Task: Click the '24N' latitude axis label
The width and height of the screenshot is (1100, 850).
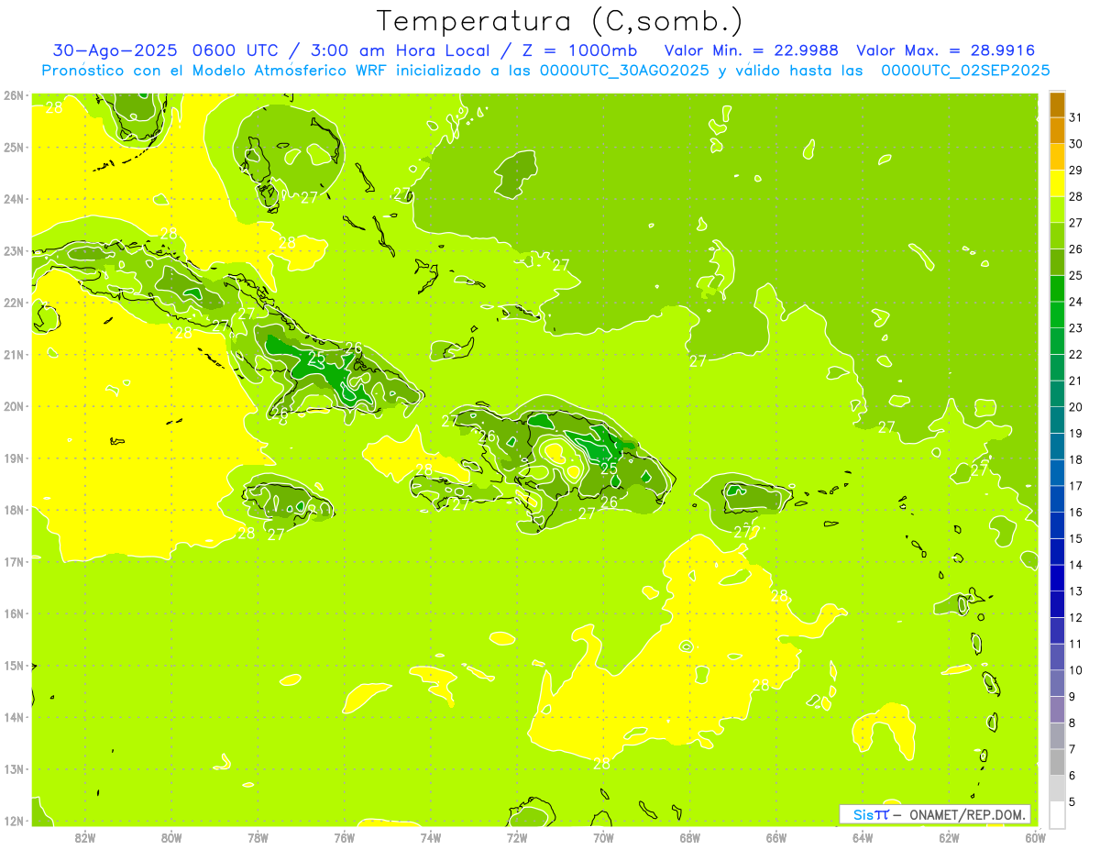Action: pyautogui.click(x=14, y=199)
